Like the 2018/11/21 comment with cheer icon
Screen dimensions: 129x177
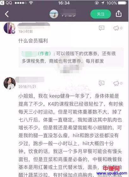(x=118, y=83)
